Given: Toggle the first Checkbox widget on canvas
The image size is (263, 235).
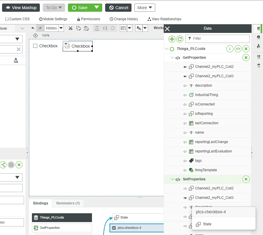Looking at the screenshot, I should (35, 46).
